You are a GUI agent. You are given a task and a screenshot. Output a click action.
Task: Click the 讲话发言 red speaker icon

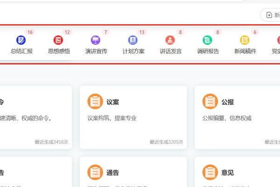tap(170, 40)
